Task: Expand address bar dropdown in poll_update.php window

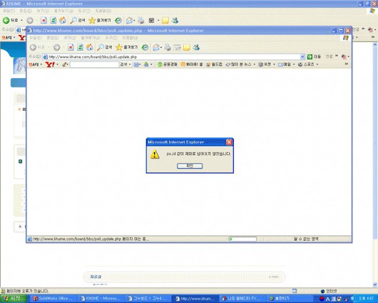Action: pos(302,57)
